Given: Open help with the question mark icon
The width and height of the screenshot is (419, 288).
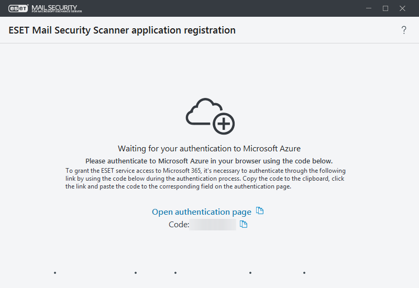Looking at the screenshot, I should 404,30.
